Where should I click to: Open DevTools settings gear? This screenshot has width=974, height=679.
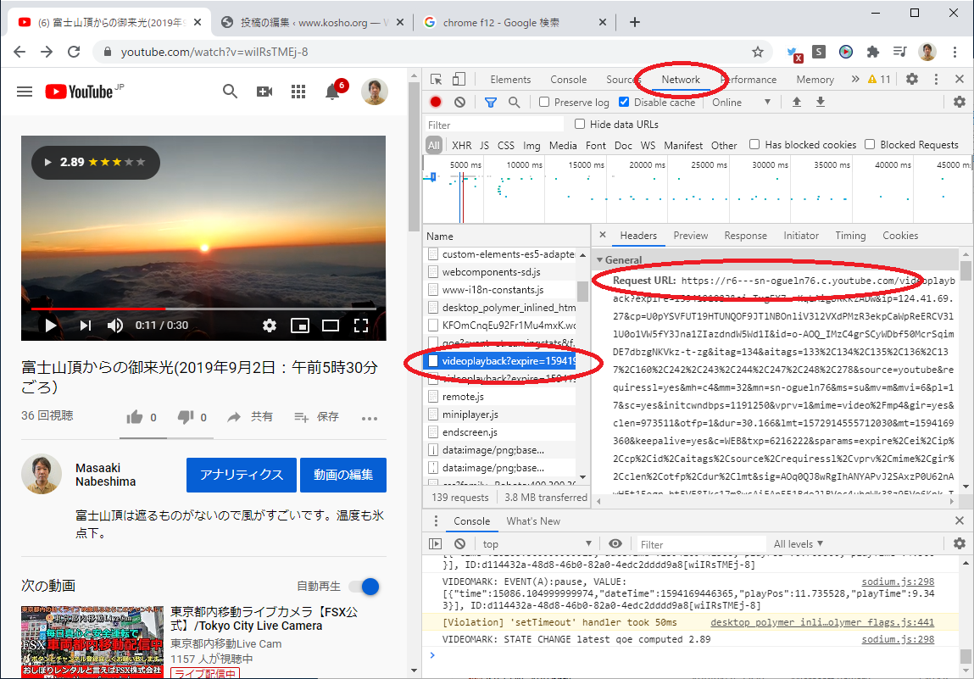pos(912,79)
